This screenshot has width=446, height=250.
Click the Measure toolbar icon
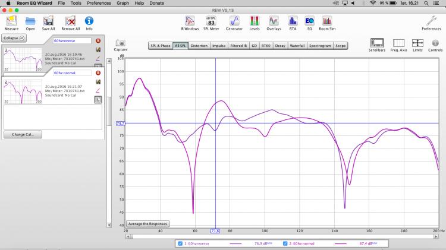pyautogui.click(x=11, y=22)
